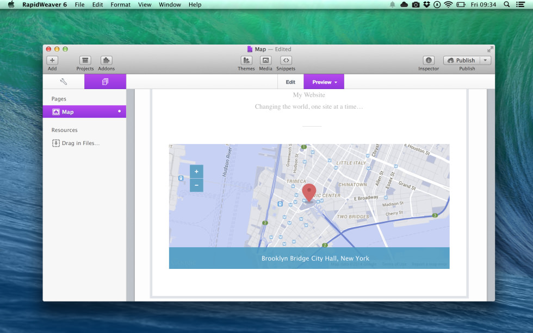Click the document proxy icon in title bar

[250, 49]
